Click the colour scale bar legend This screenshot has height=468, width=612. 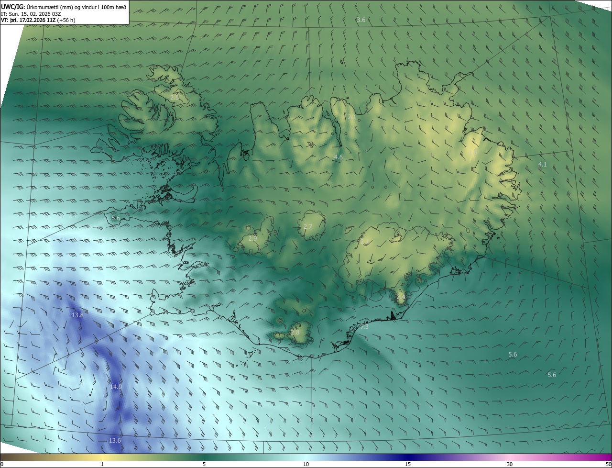pyautogui.click(x=306, y=457)
